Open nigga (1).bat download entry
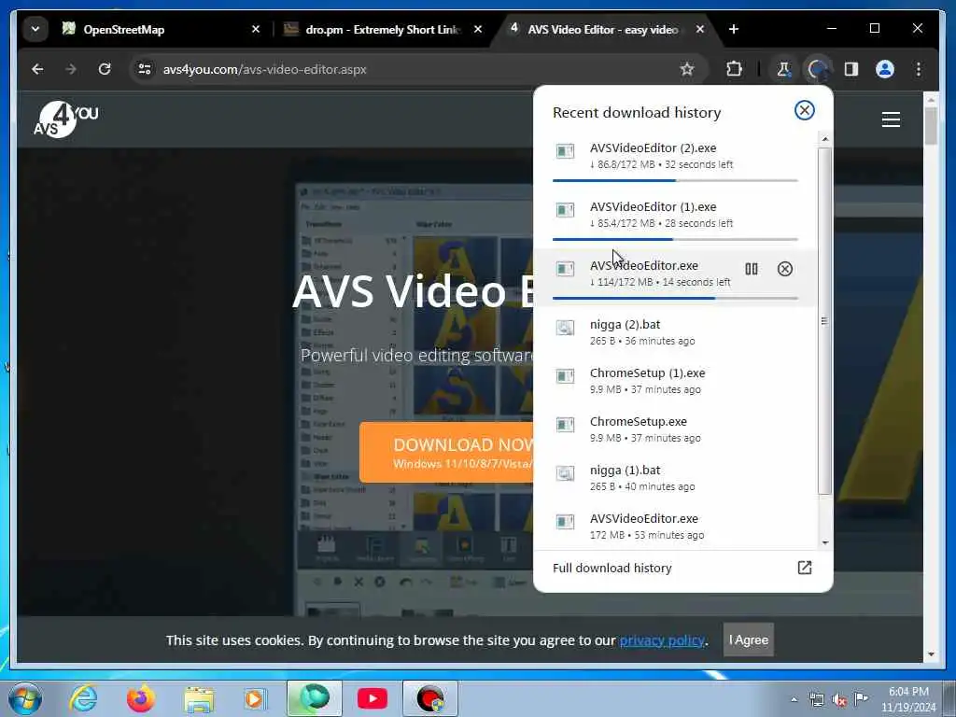This screenshot has height=717, width=956. 675,478
